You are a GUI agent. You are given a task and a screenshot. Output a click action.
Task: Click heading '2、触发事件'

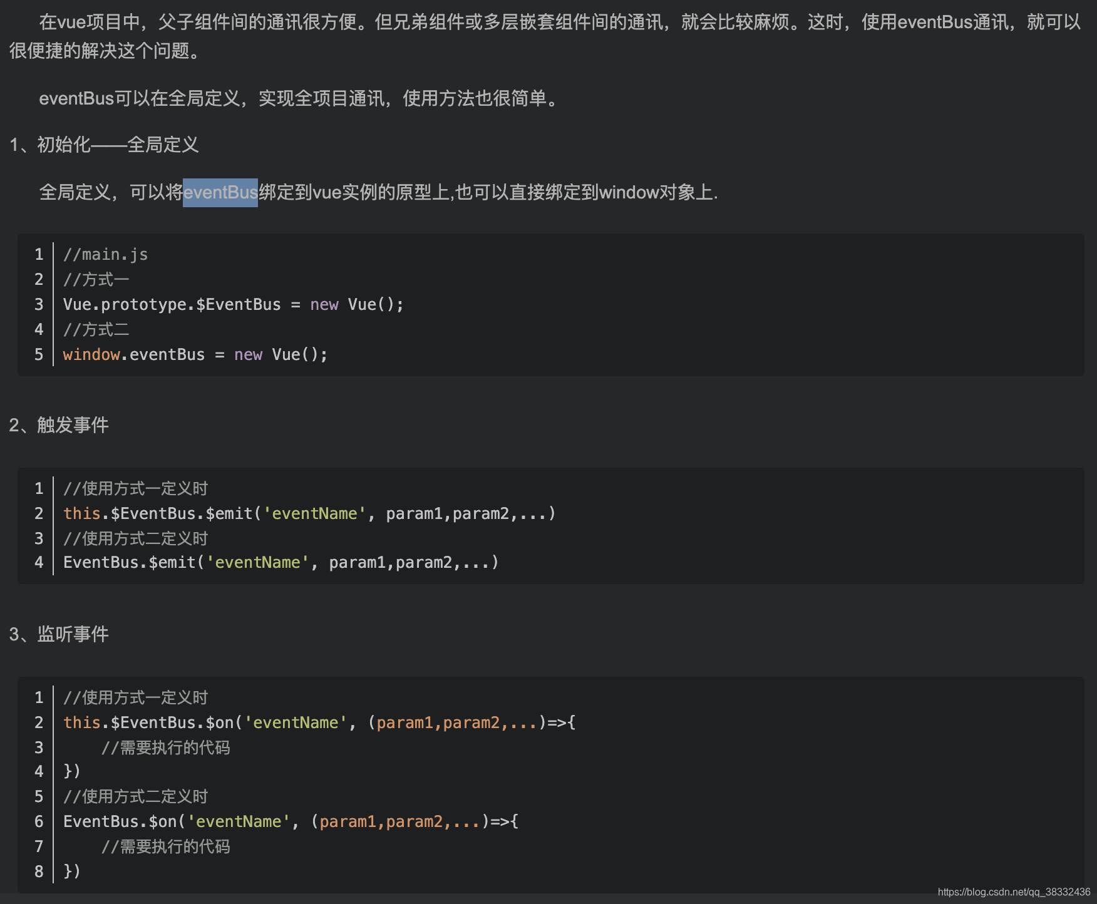coord(59,425)
